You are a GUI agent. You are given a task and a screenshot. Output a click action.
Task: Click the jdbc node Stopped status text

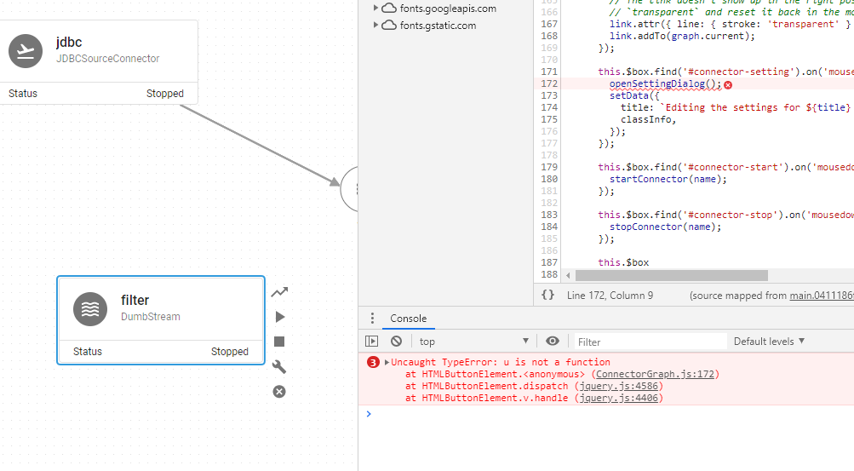click(x=165, y=93)
